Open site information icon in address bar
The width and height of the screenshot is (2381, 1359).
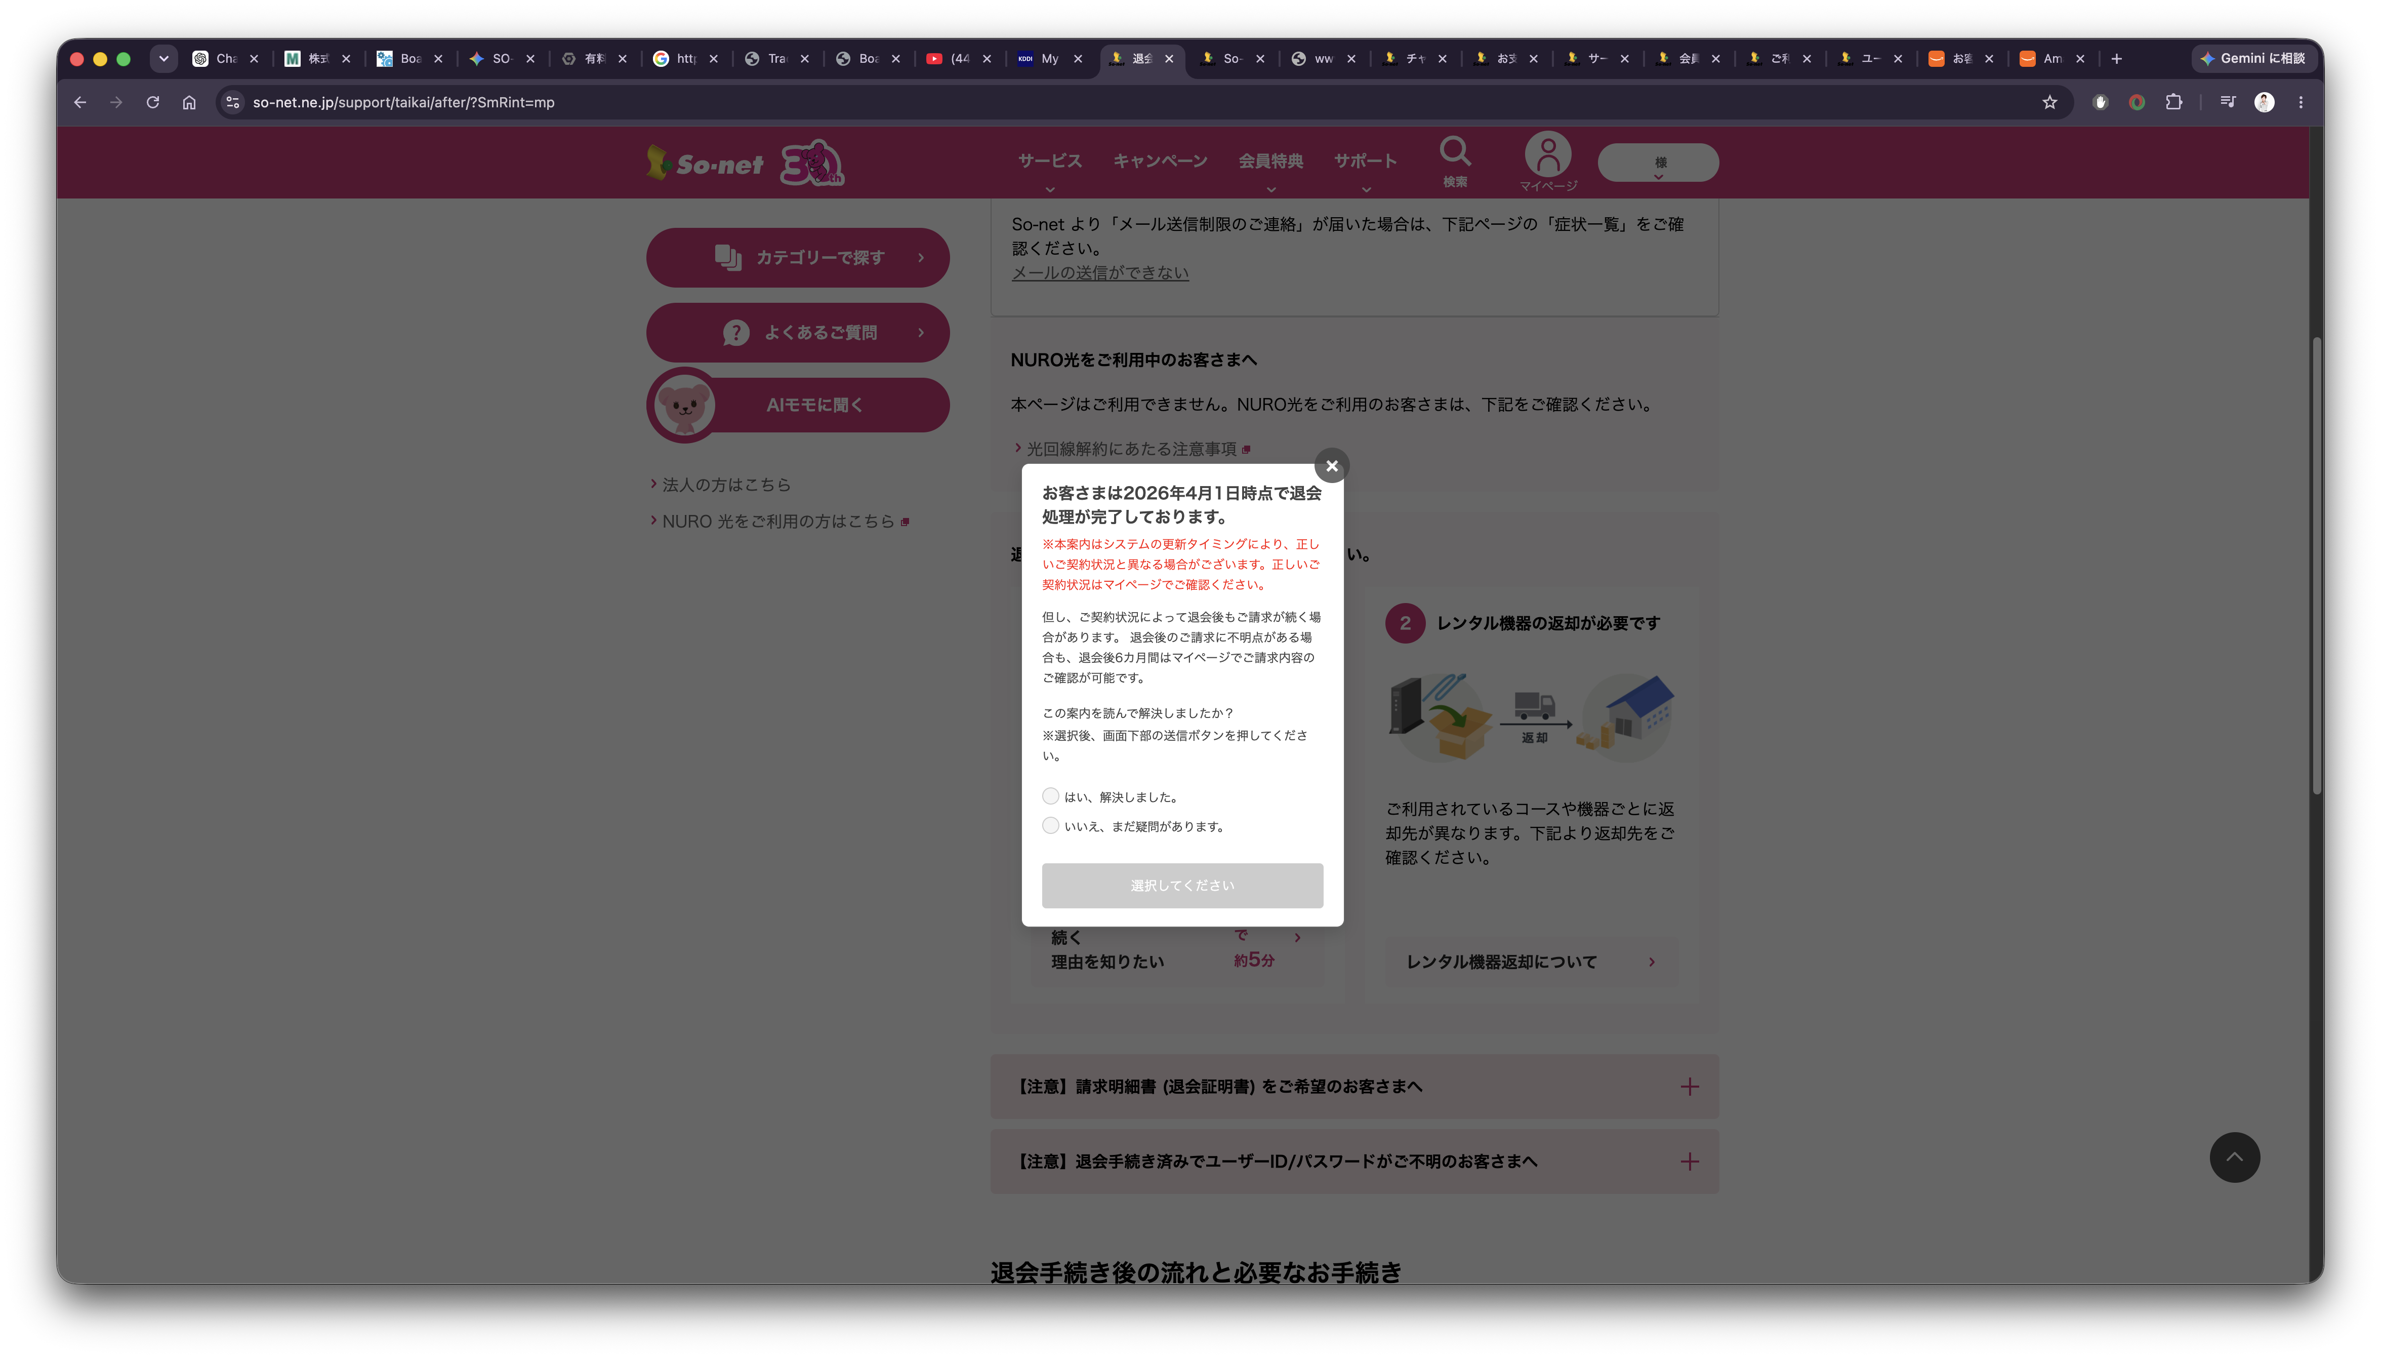[233, 103]
